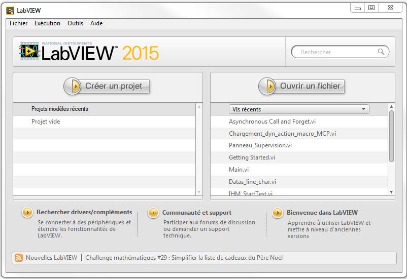Click Communauté et support arrow icon

[153, 213]
